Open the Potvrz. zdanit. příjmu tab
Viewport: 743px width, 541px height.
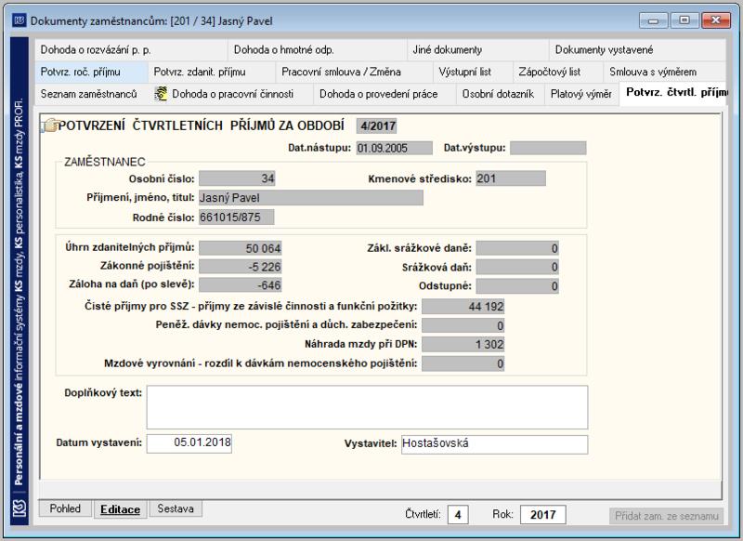click(212, 73)
